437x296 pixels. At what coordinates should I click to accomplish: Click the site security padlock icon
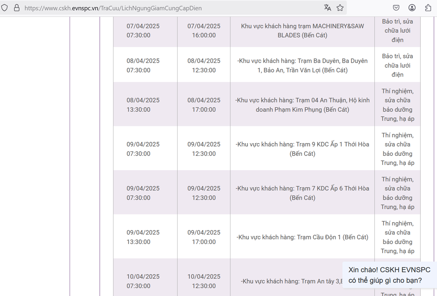pos(17,8)
